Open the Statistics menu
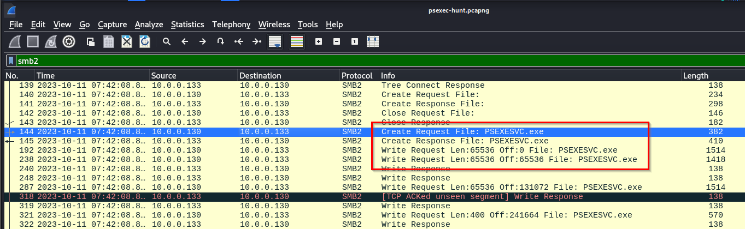The width and height of the screenshot is (745, 229). click(x=187, y=25)
